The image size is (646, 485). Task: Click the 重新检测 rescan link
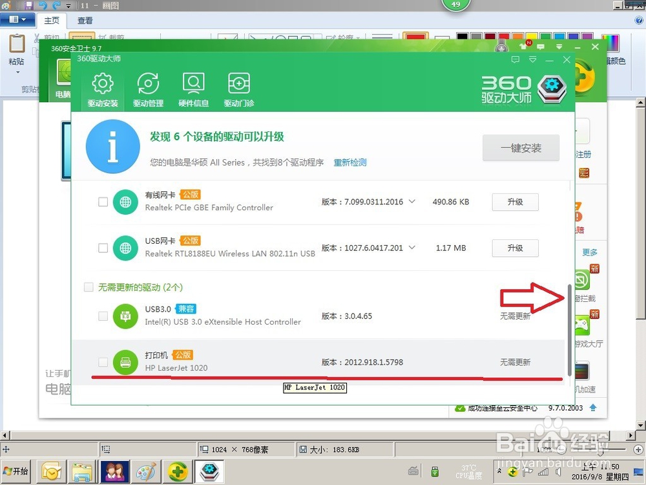pyautogui.click(x=349, y=162)
